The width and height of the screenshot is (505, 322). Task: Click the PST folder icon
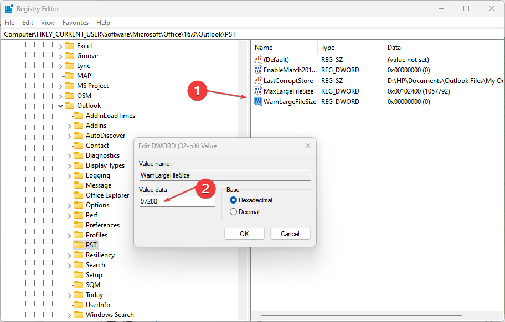tap(79, 245)
